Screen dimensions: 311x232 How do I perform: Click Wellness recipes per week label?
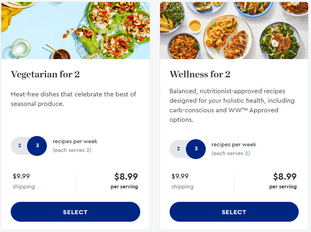(234, 145)
